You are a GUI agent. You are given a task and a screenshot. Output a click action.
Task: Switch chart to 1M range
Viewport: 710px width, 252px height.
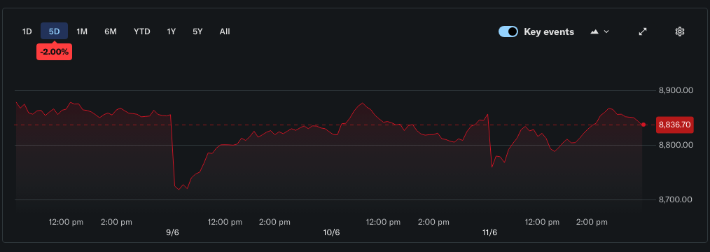coord(82,31)
